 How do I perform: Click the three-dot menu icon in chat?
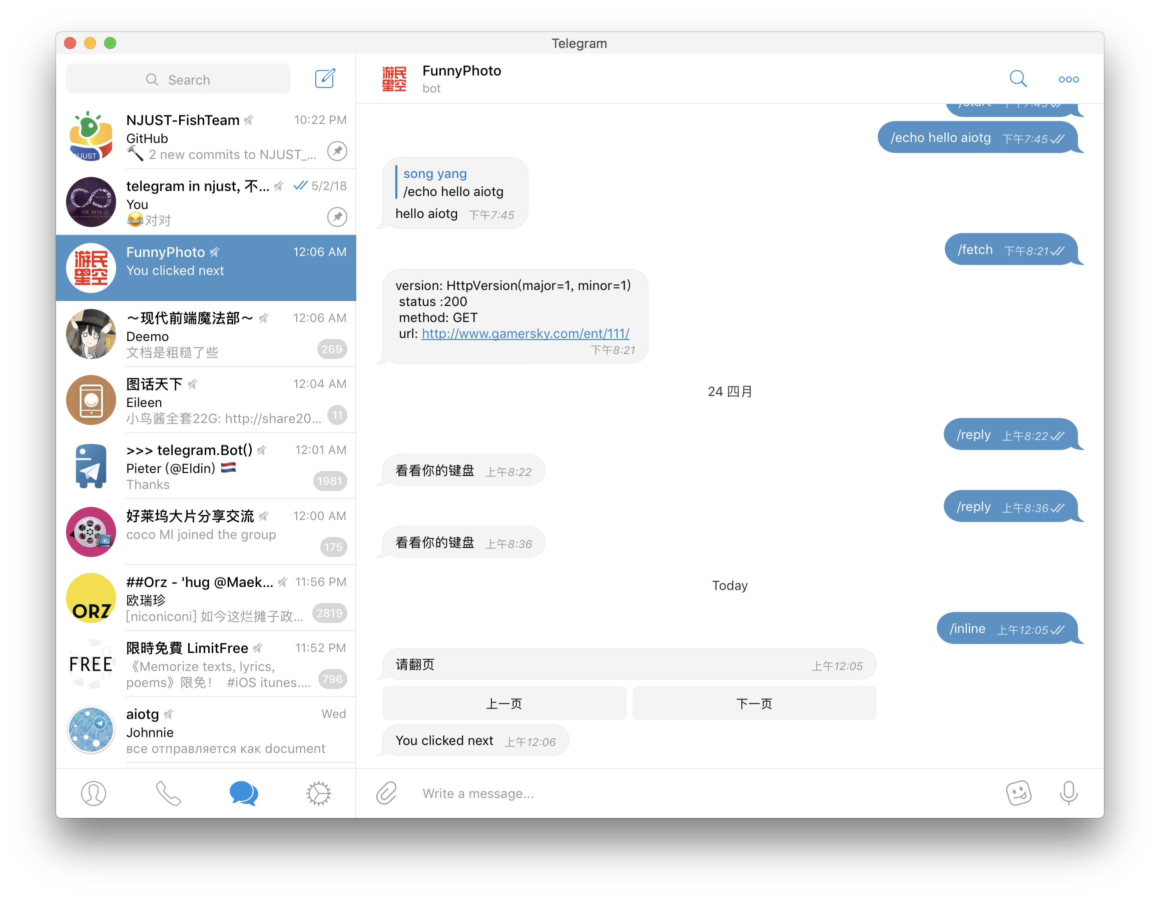click(x=1068, y=79)
